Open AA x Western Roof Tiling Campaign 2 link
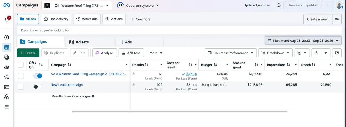Screen dimensions: 346x127 point(88,74)
